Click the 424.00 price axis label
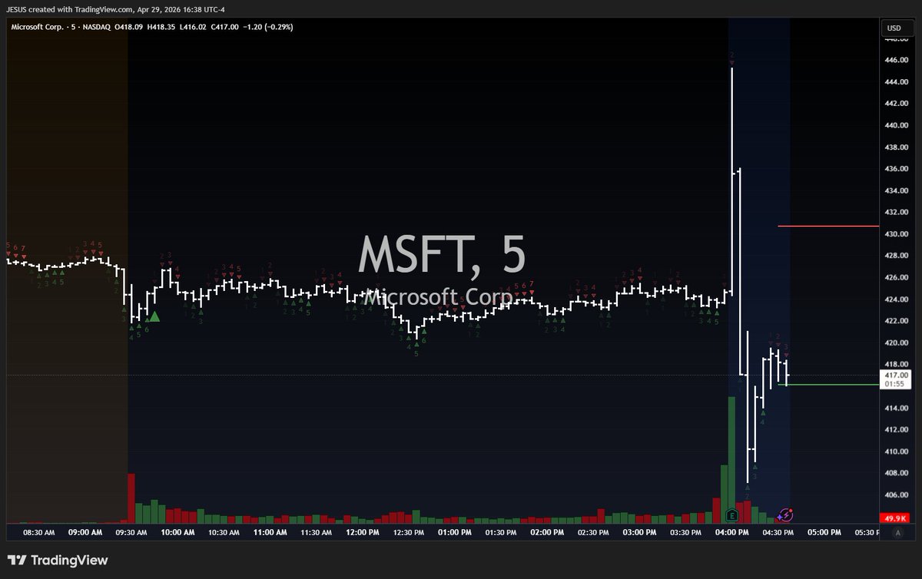 (x=896, y=299)
